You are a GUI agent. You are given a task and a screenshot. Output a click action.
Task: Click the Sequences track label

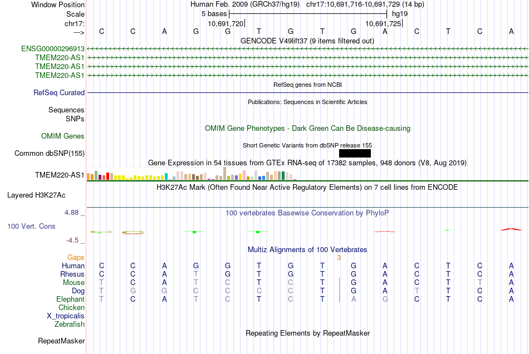point(66,110)
